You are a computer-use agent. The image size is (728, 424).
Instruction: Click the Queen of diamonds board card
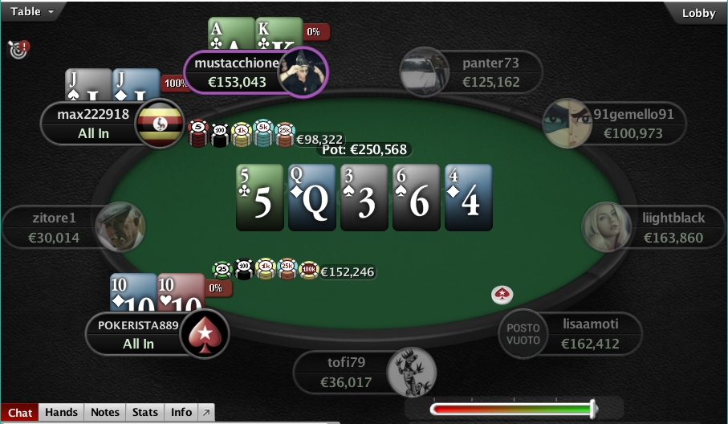[x=312, y=198]
